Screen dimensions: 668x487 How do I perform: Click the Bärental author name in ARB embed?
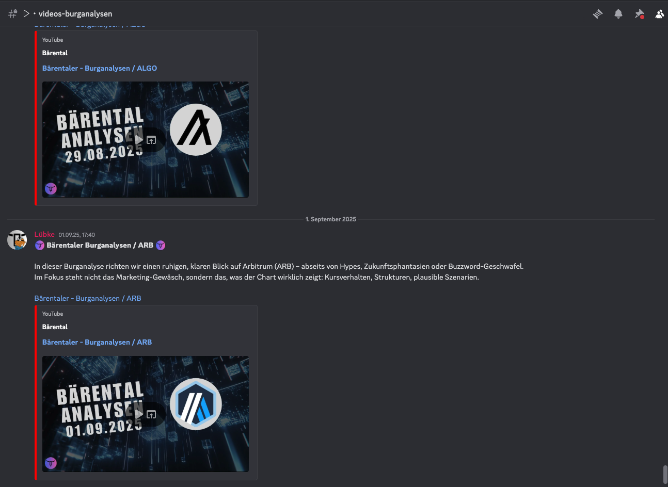pyautogui.click(x=55, y=327)
